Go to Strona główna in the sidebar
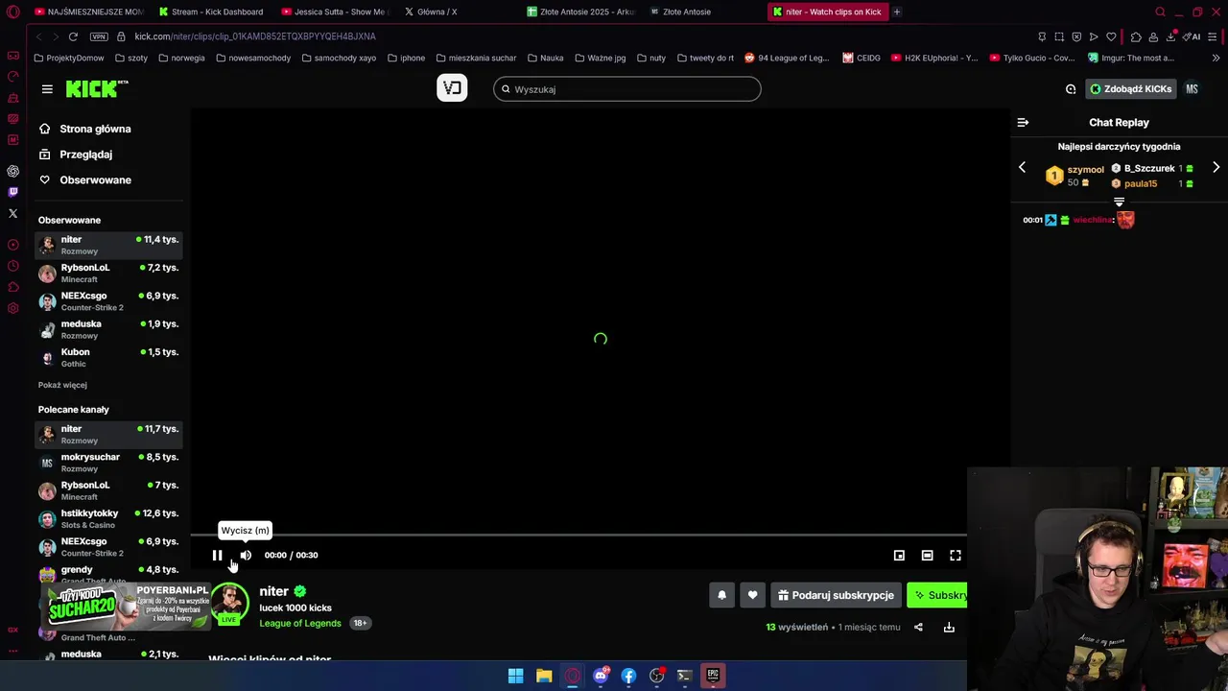 pyautogui.click(x=95, y=129)
